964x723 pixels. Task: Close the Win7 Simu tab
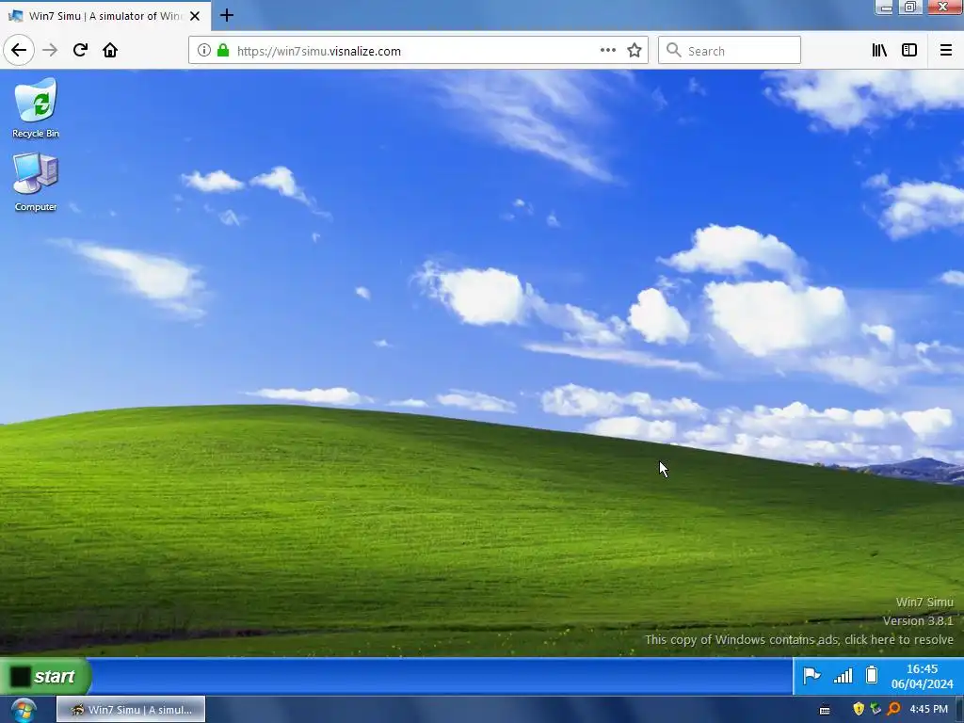tap(195, 16)
